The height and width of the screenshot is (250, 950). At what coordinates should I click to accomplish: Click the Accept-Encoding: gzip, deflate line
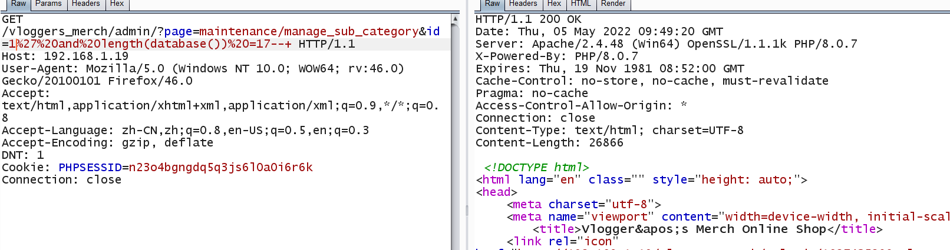click(x=108, y=143)
